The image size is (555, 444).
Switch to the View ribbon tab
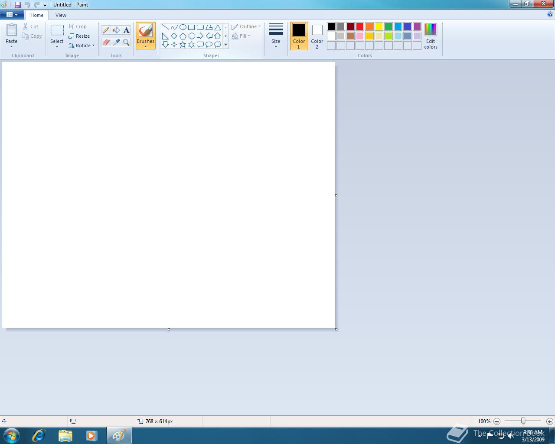click(x=61, y=15)
